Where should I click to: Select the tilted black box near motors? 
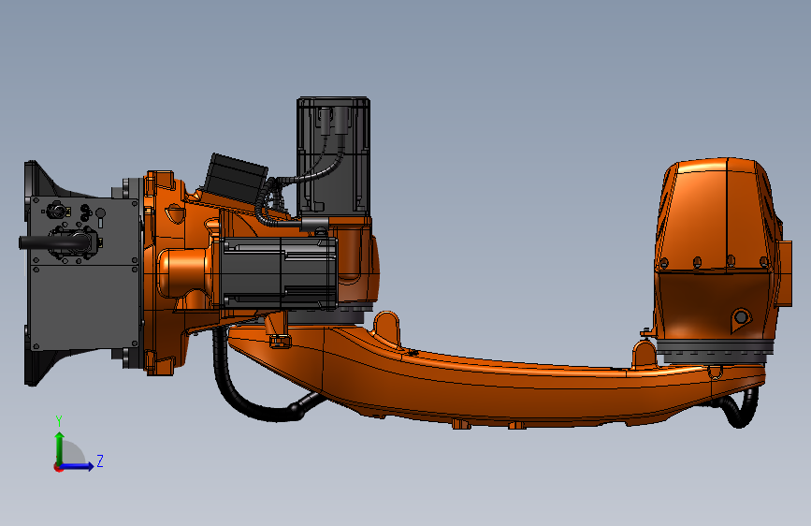(x=236, y=179)
